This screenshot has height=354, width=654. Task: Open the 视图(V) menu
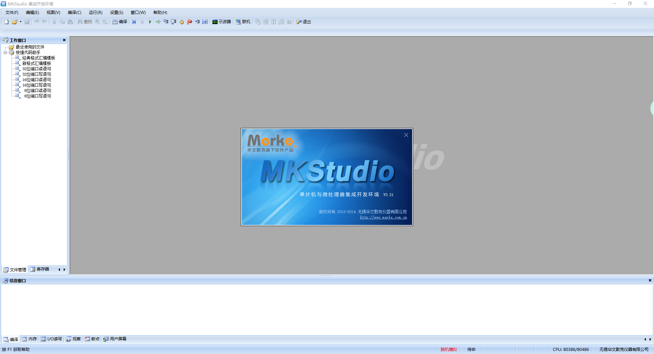pyautogui.click(x=53, y=13)
